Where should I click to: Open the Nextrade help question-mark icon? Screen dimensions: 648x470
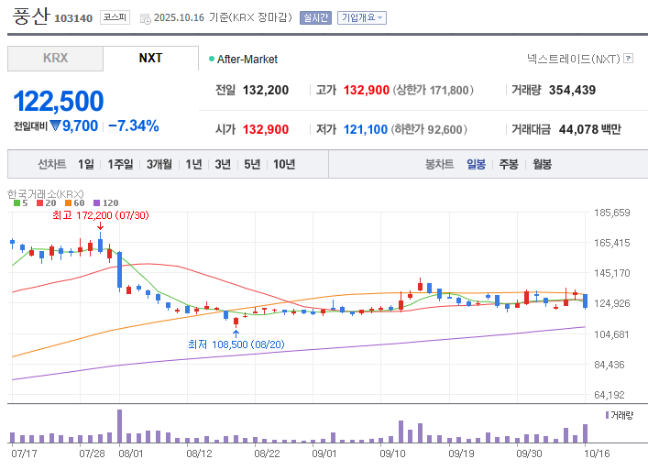point(629,59)
